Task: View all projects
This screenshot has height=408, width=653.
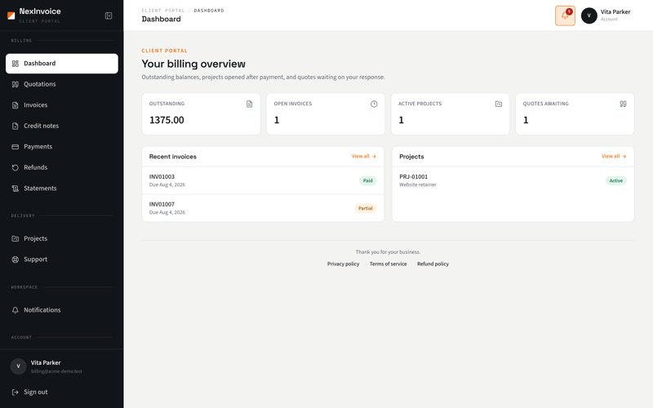Action: pyautogui.click(x=614, y=157)
